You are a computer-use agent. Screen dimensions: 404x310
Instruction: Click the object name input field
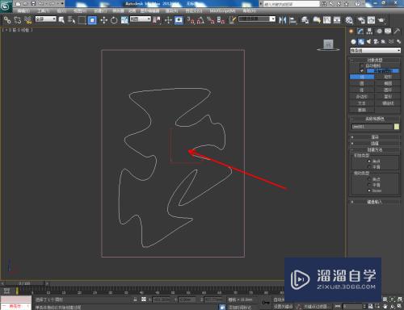tap(372, 127)
